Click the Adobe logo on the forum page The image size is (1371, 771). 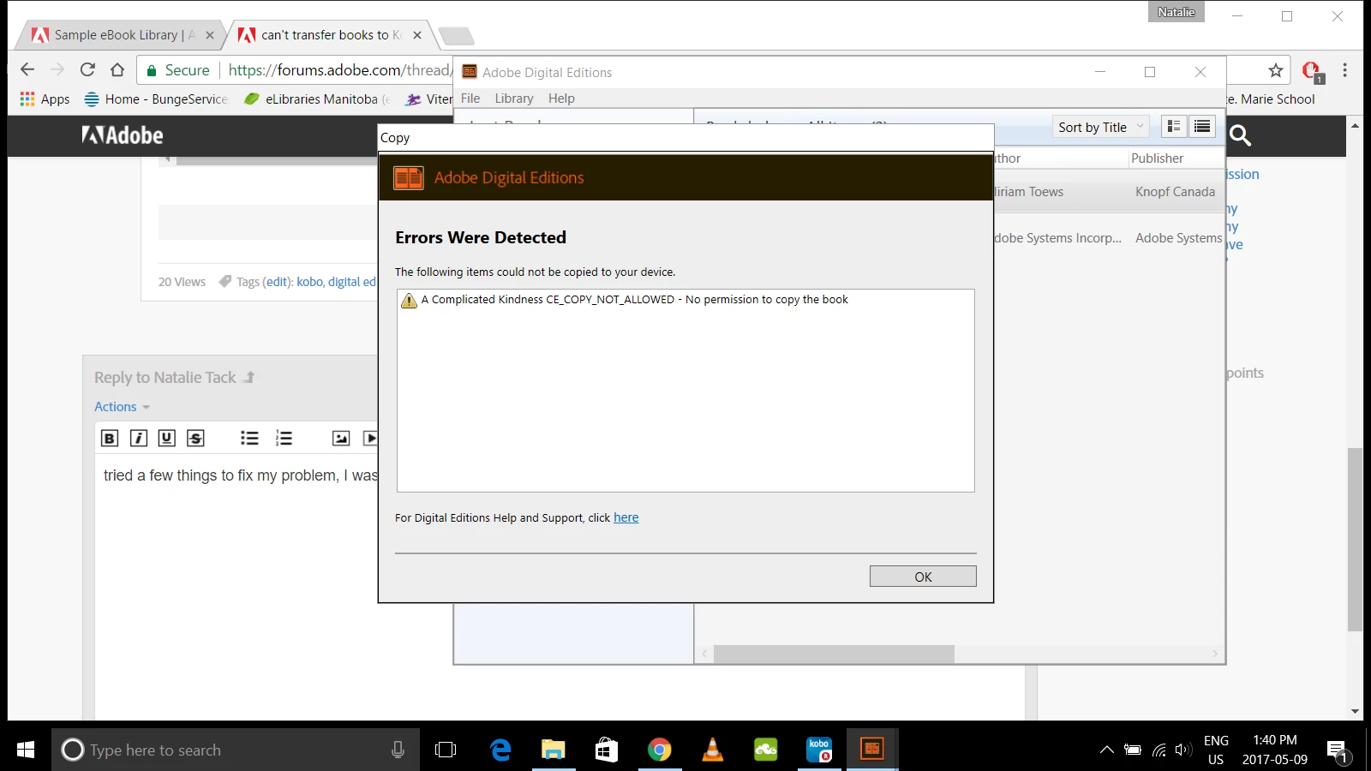(123, 135)
